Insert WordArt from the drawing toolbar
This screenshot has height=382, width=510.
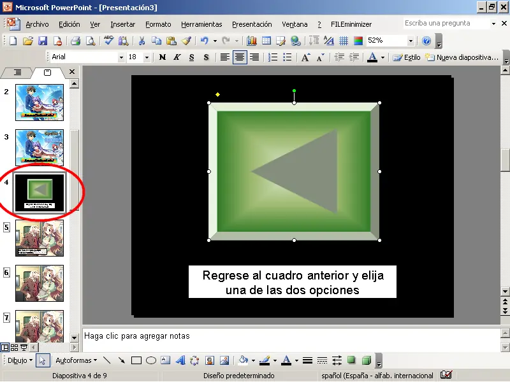pyautogui.click(x=180, y=360)
